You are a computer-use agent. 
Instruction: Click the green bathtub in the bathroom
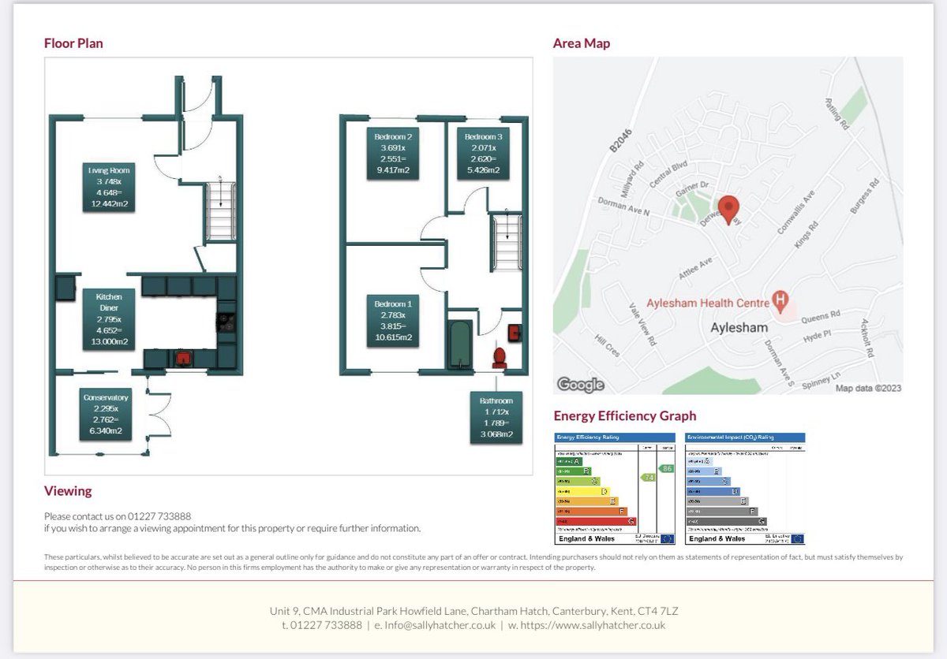459,344
